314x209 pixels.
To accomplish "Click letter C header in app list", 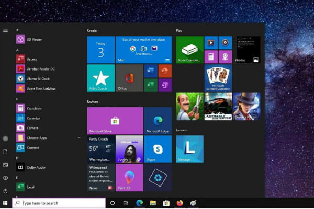I will (17, 99).
